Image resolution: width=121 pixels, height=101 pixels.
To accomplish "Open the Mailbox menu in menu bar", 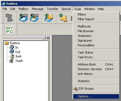I will (23, 9).
